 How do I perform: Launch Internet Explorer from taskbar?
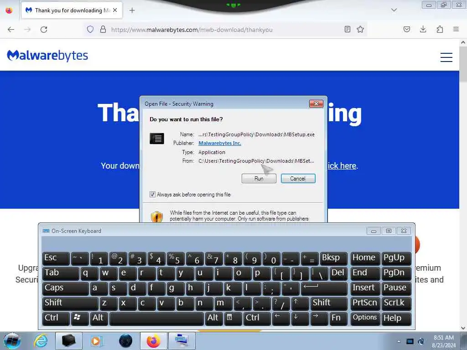click(x=41, y=341)
